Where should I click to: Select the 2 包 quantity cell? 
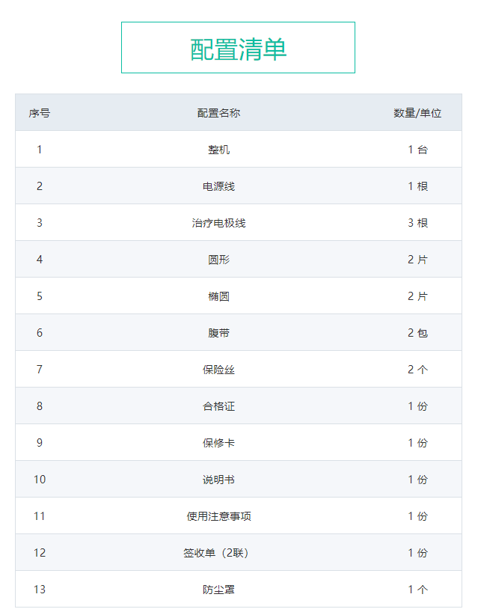[417, 333]
